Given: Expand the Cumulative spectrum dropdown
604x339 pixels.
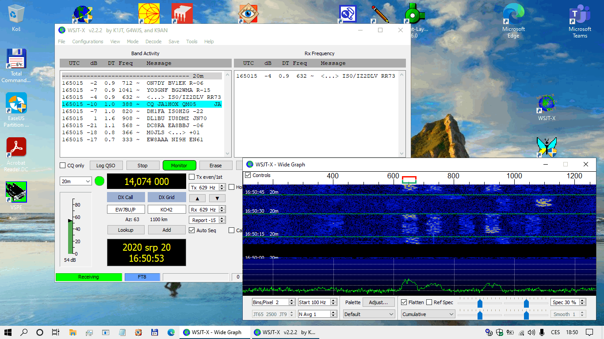Looking at the screenshot, I should tap(428, 314).
